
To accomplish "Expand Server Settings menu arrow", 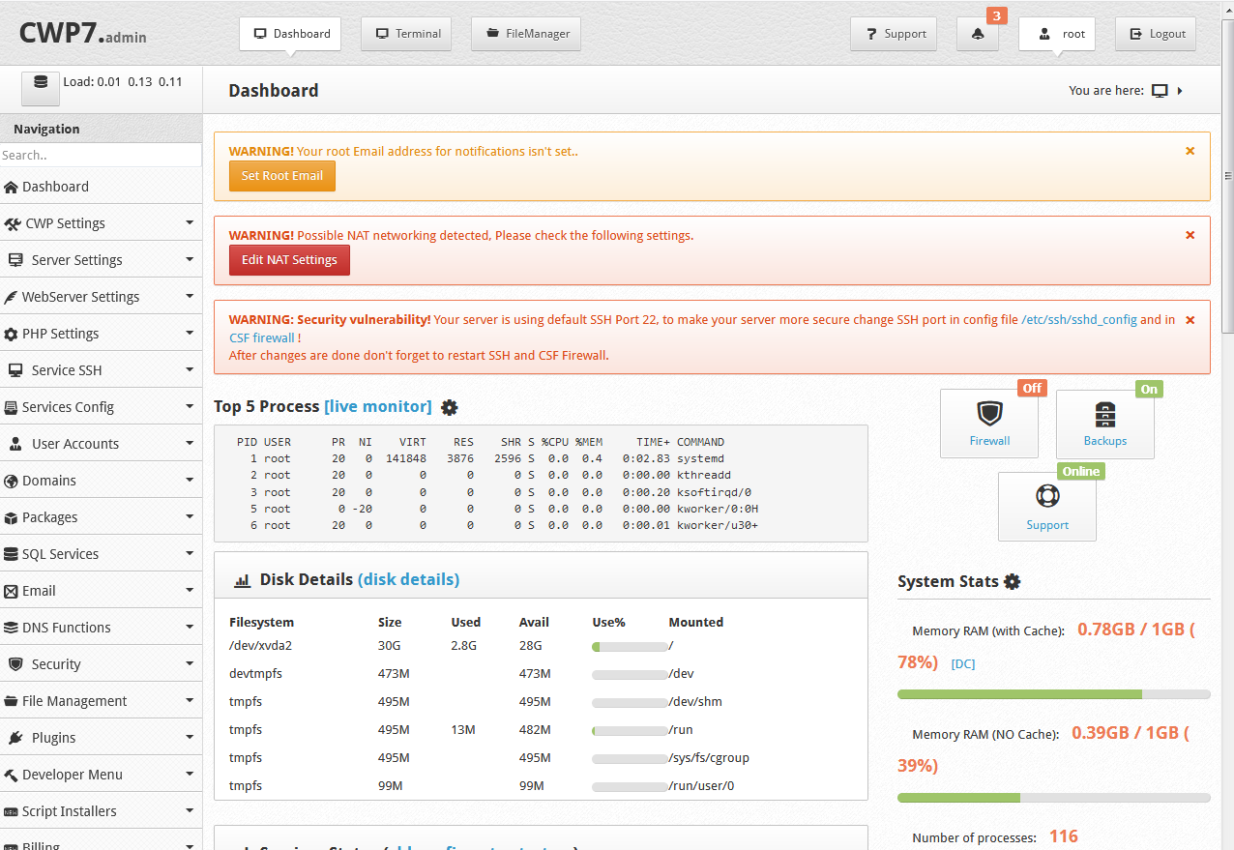I will point(190,259).
